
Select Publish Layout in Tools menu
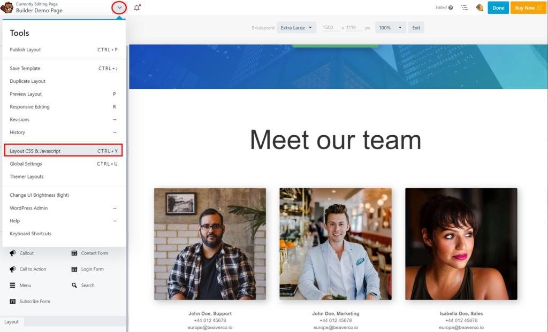(64, 50)
